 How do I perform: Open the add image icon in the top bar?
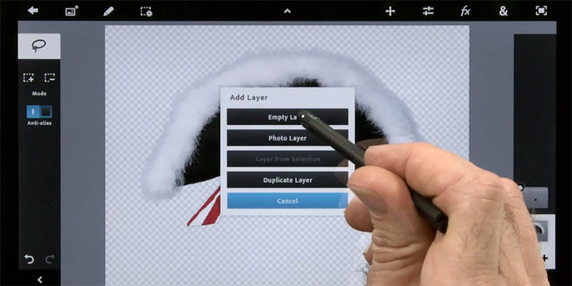[x=72, y=11]
